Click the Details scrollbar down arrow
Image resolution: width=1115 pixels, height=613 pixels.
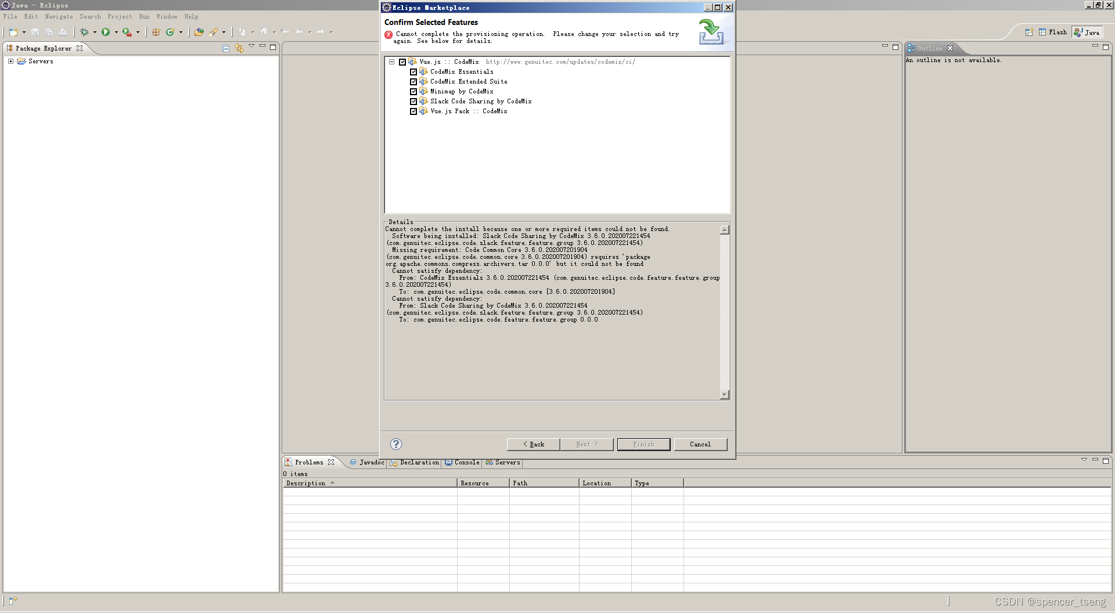[x=725, y=395]
